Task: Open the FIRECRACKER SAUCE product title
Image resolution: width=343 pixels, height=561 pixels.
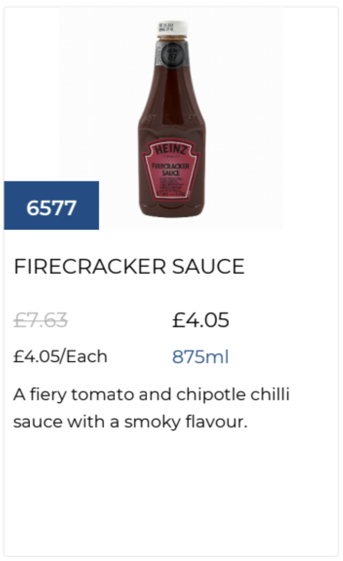Action: tap(129, 266)
